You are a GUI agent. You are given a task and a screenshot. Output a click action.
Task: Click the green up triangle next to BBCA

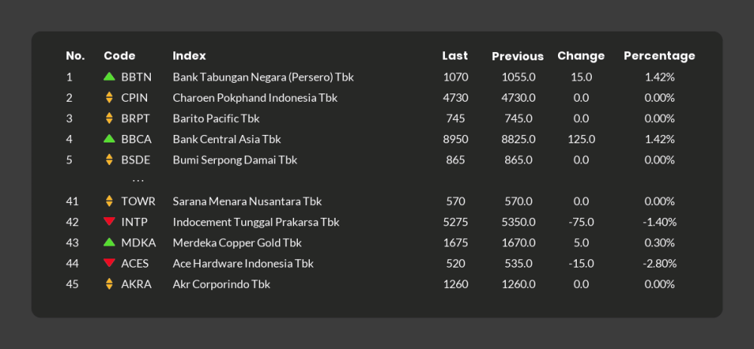pyautogui.click(x=109, y=139)
